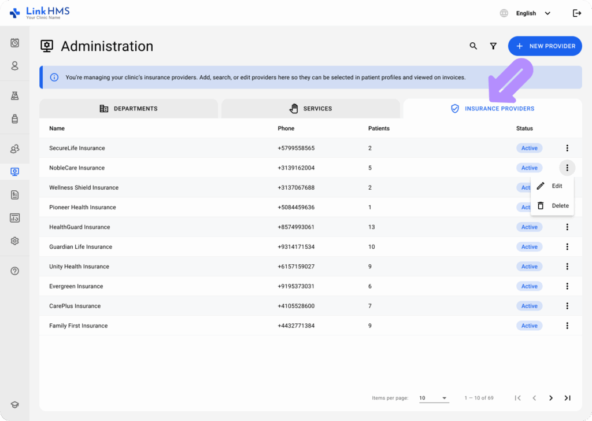Image resolution: width=592 pixels, height=421 pixels.
Task: Click the New Provider button
Action: click(x=545, y=46)
